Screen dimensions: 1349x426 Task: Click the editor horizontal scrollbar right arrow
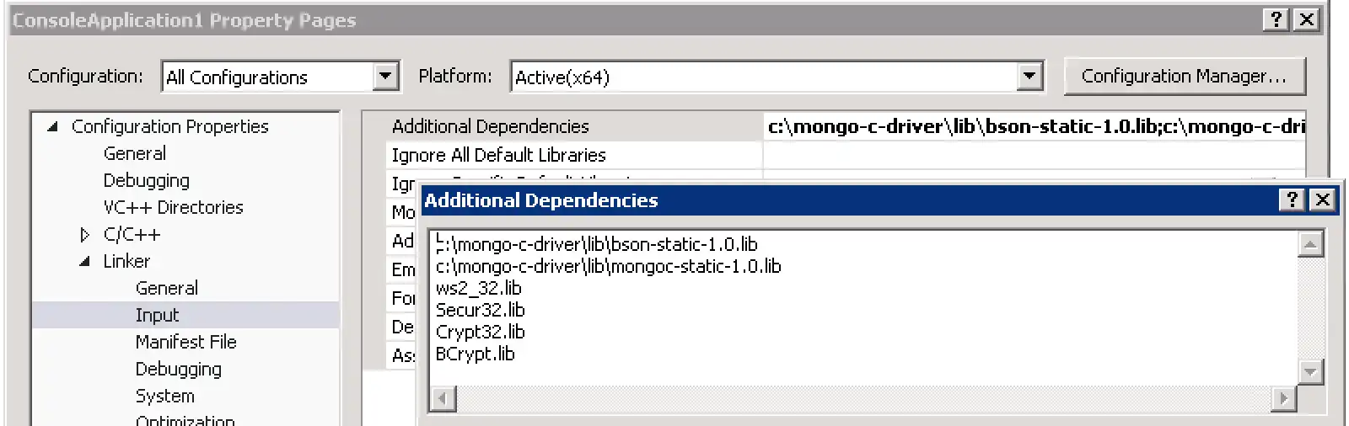pos(1283,398)
